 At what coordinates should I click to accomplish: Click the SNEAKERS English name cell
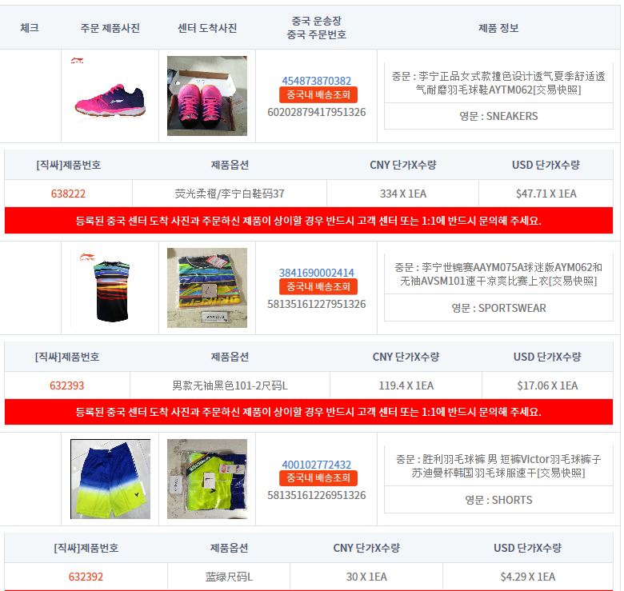(x=498, y=116)
